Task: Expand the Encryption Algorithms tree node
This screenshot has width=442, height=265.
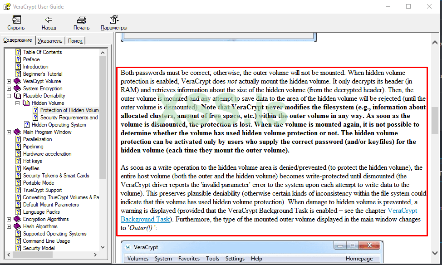Action: tap(9, 219)
